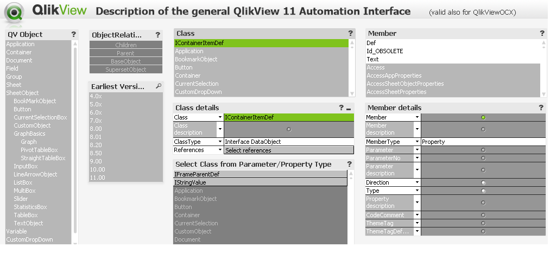The image size is (550, 253).
Task: Click the Select references button
Action: click(289, 150)
